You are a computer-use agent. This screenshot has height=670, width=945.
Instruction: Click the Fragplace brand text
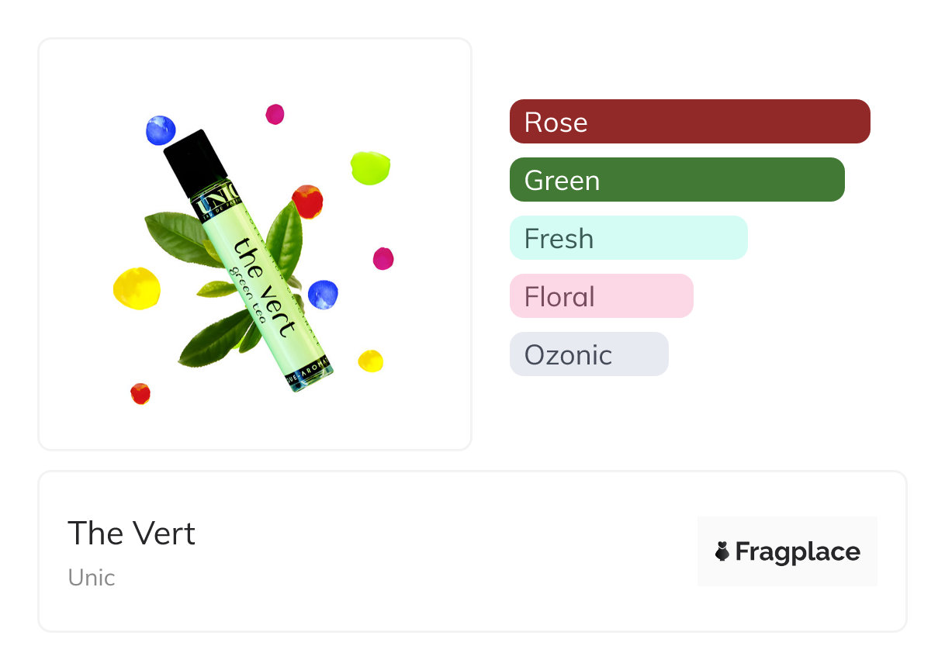pyautogui.click(x=798, y=551)
